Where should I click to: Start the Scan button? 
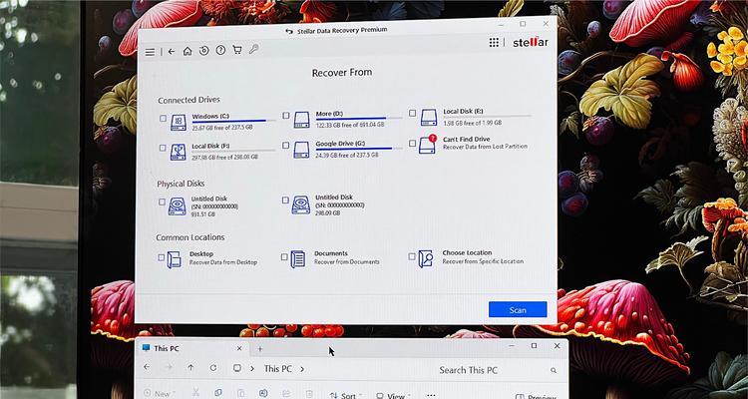click(x=518, y=310)
